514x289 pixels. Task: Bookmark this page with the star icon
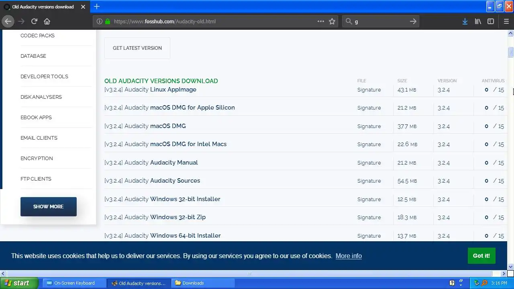[332, 21]
